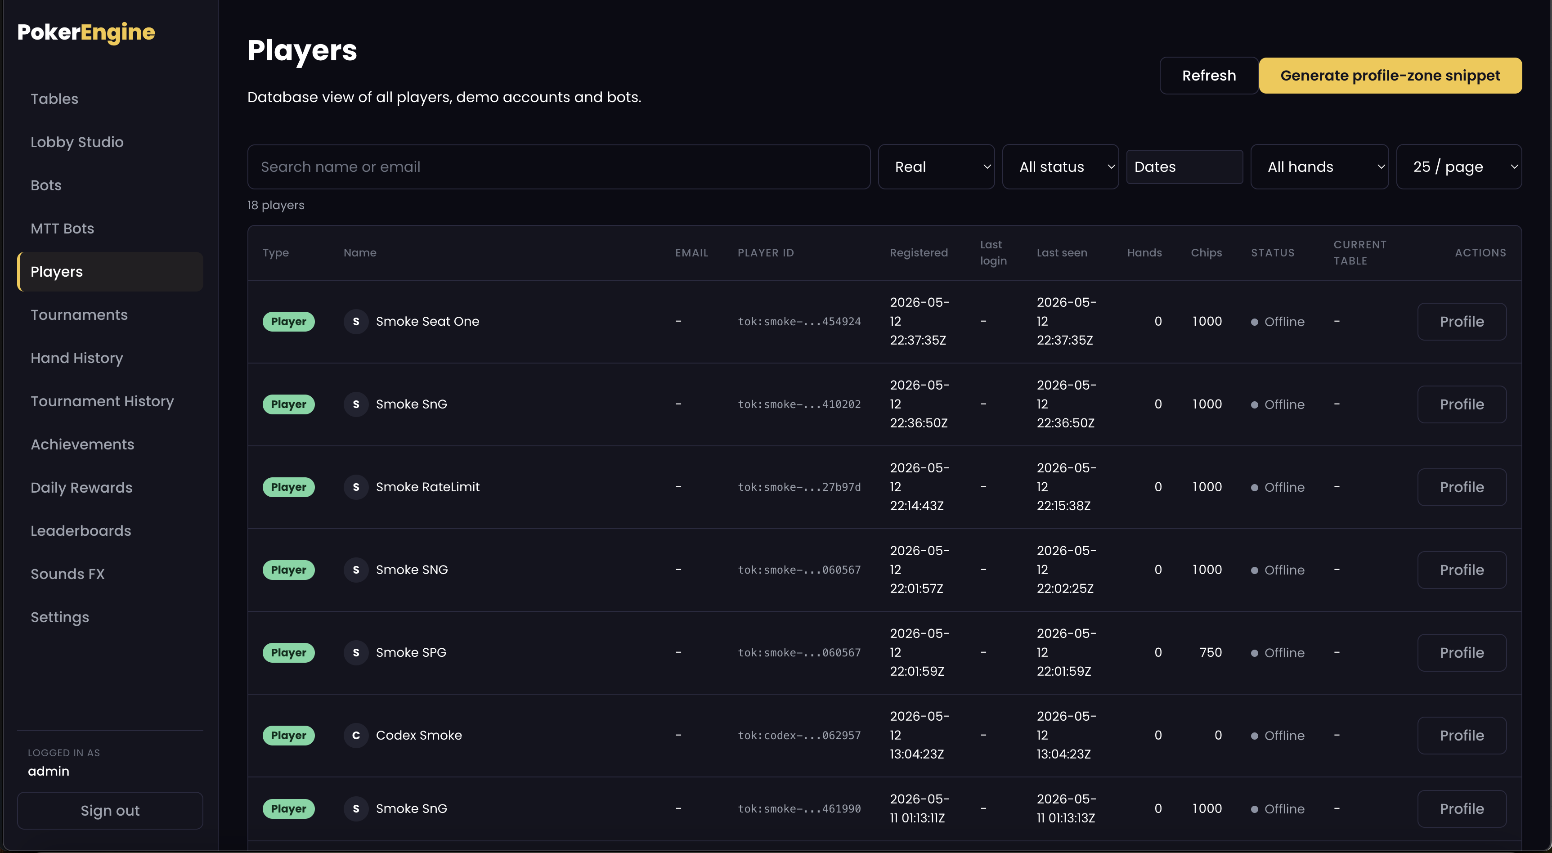Sort by the Chips column header

pos(1206,253)
